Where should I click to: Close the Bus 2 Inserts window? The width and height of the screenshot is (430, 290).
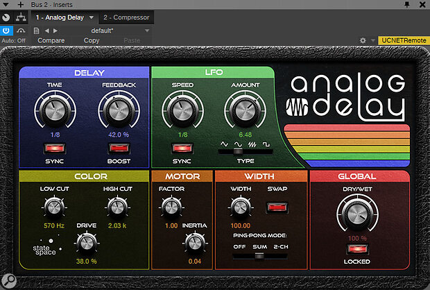[422, 4]
